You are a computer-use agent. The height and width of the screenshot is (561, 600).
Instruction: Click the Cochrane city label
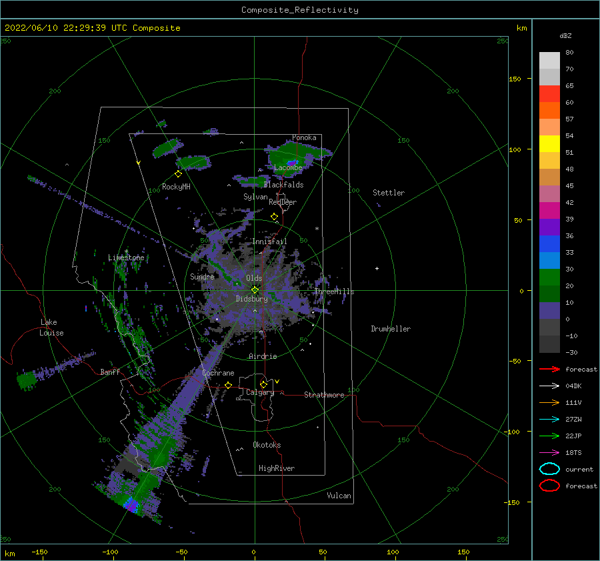click(x=218, y=373)
